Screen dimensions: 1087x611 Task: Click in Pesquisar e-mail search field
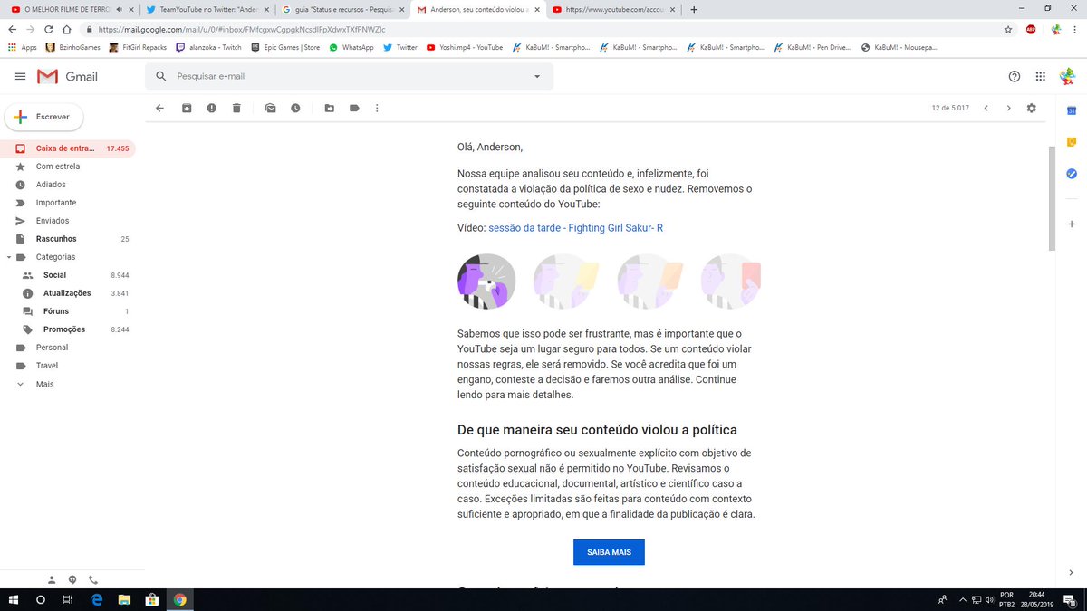click(349, 77)
